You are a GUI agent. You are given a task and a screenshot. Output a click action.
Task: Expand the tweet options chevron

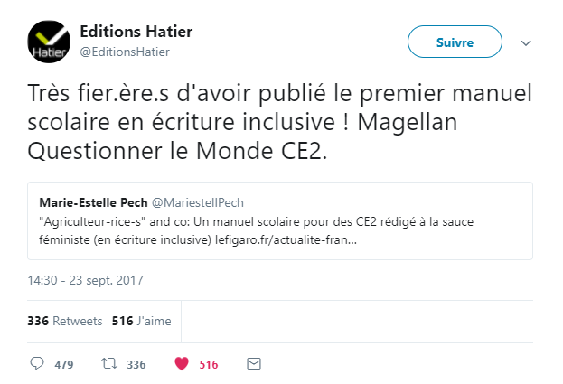[527, 42]
